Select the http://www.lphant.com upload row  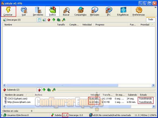[x=79, y=102]
